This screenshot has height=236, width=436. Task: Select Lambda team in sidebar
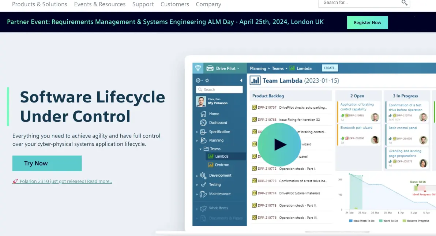click(x=226, y=156)
